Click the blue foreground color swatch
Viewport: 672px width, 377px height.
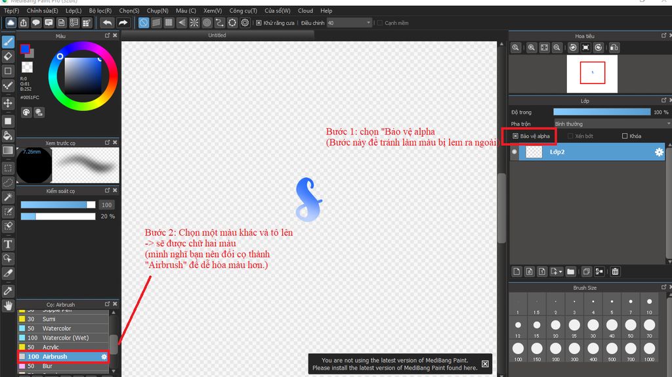point(25,49)
